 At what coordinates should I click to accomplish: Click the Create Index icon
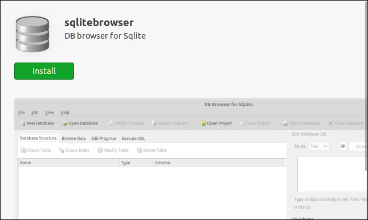[x=62, y=150]
